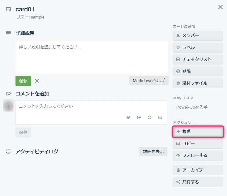Click the add card icon in comment box
227x196 pixels.
pos(160,118)
